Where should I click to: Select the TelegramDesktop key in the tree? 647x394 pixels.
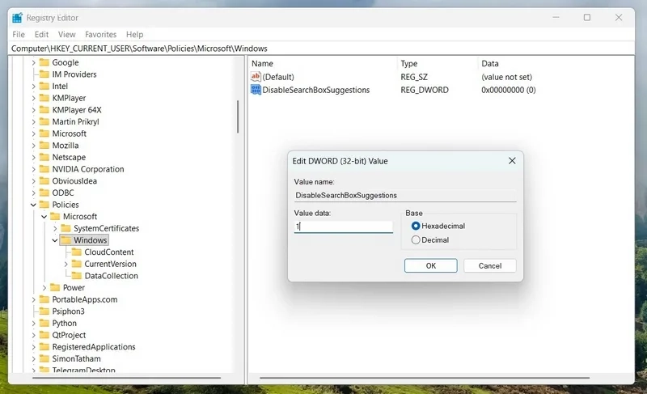tap(84, 370)
